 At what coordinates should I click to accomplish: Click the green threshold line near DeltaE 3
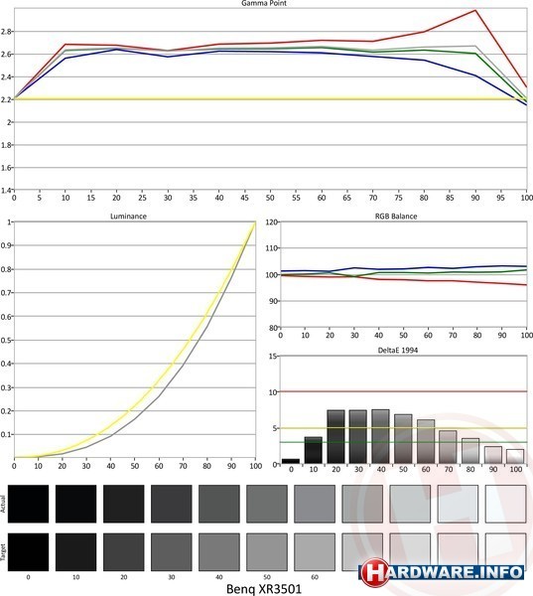[x=403, y=442]
